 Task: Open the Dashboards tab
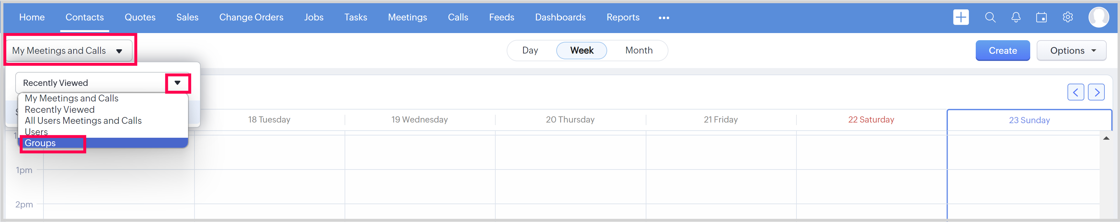(x=560, y=18)
